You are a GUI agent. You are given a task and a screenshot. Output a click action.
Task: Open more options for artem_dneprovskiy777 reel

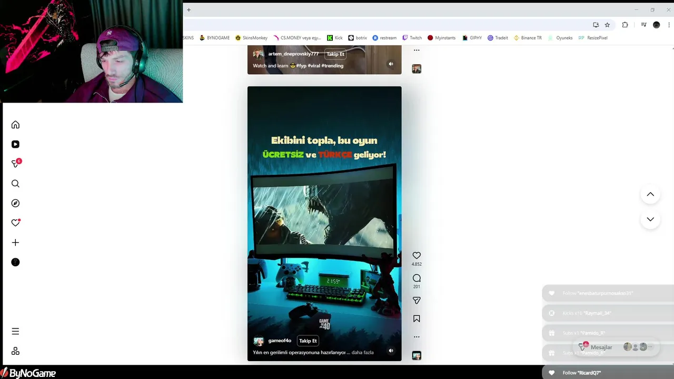[417, 51]
